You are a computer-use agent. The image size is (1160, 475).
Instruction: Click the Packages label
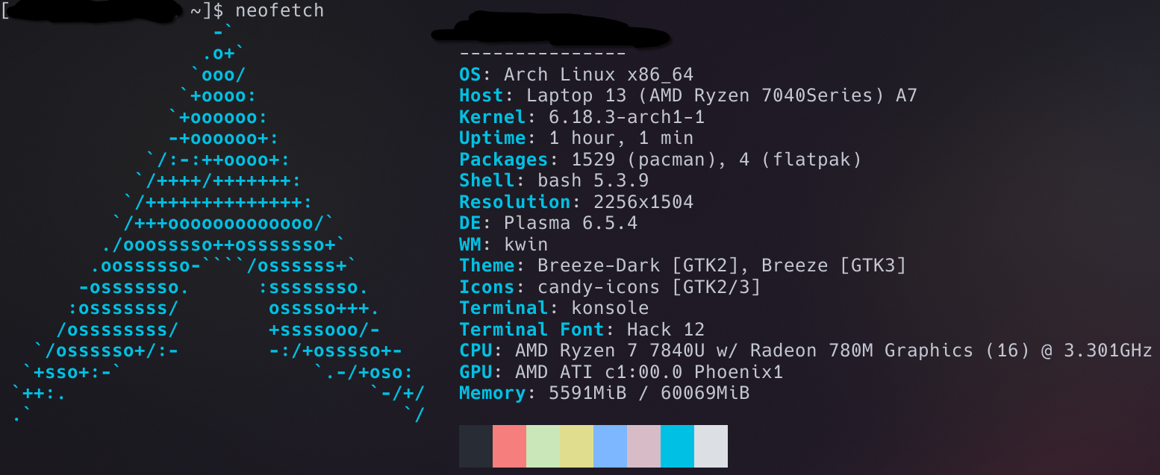point(504,160)
